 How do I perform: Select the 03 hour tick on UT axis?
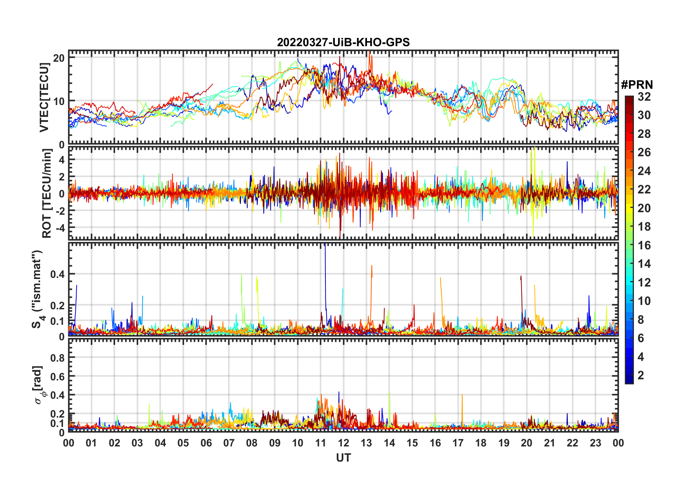click(137, 443)
